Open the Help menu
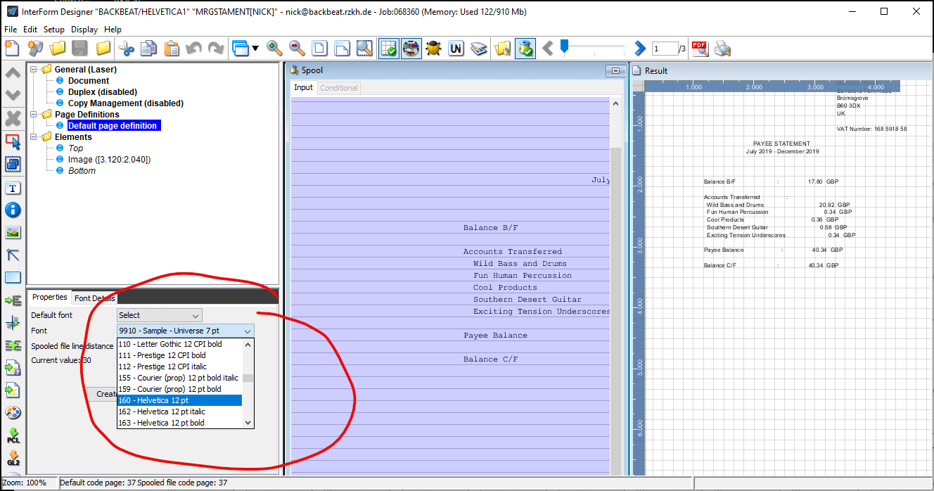 point(113,30)
